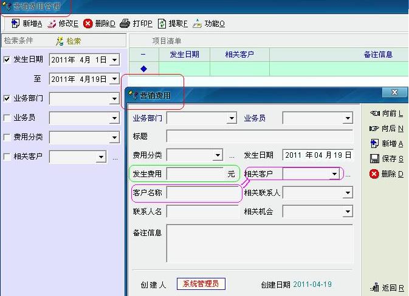The image size is (409, 296).
Task: Click the red 删除D toolbar icon
Action: pyautogui.click(x=88, y=24)
